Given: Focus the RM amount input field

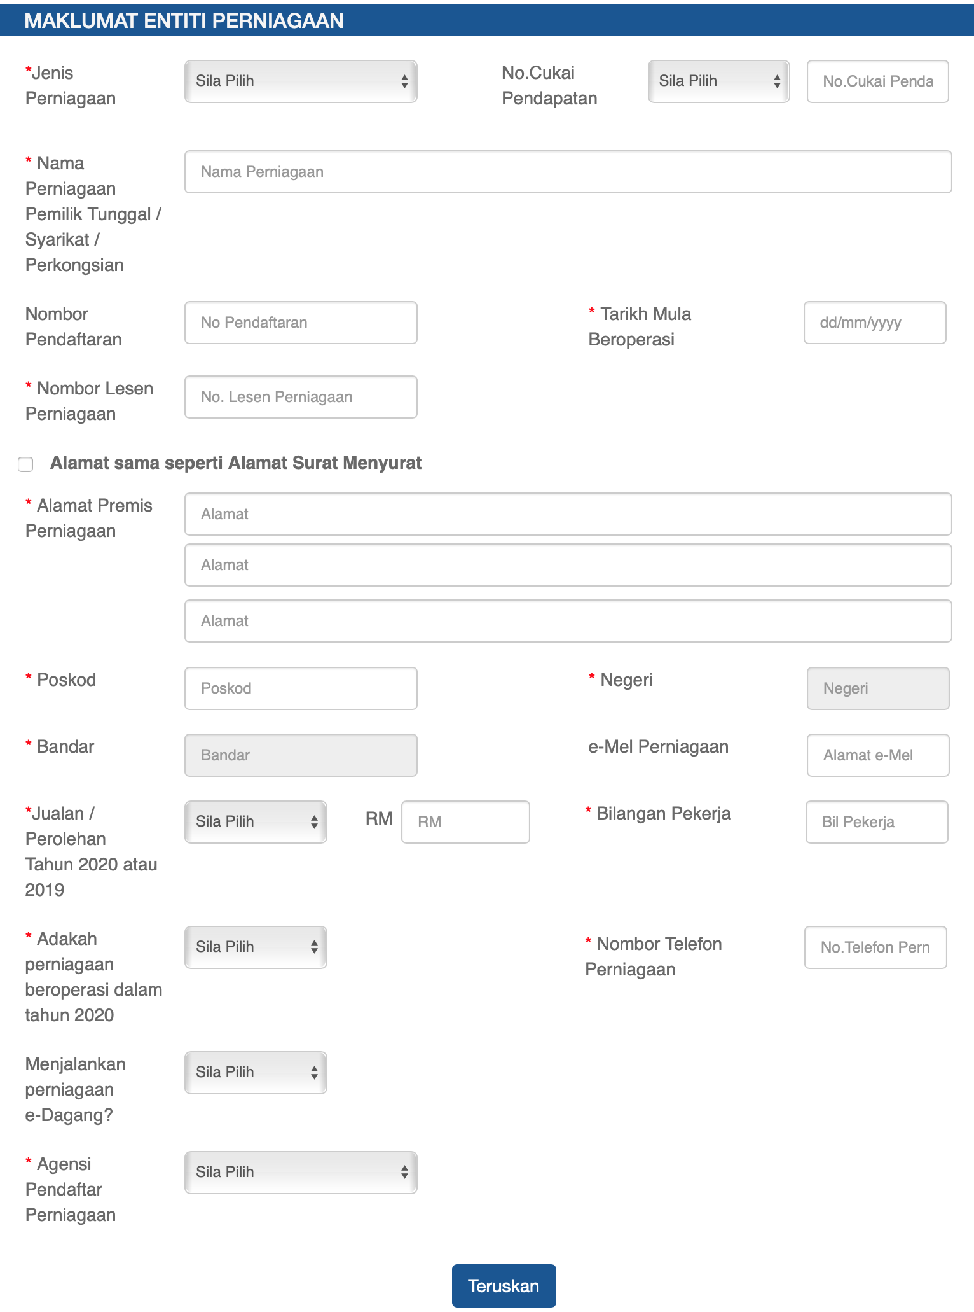Looking at the screenshot, I should [x=465, y=822].
